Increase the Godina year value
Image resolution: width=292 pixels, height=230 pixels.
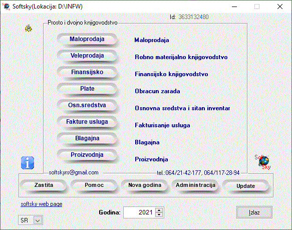pos(159,210)
